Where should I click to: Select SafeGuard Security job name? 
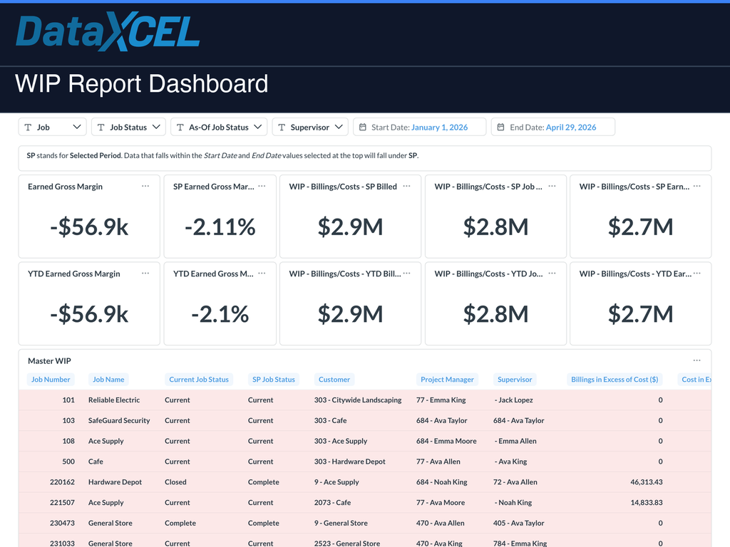pos(119,420)
